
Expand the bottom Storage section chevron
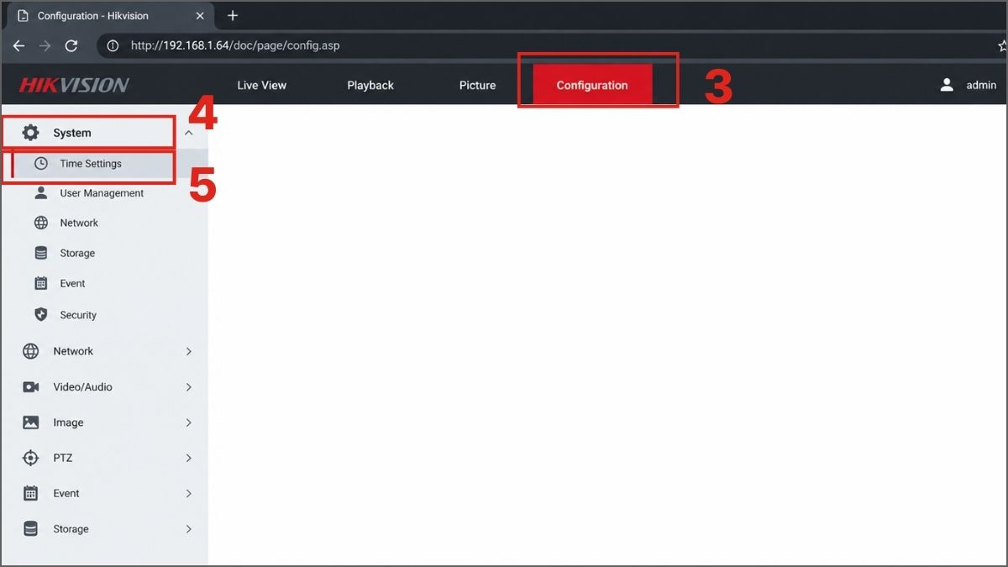[189, 529]
